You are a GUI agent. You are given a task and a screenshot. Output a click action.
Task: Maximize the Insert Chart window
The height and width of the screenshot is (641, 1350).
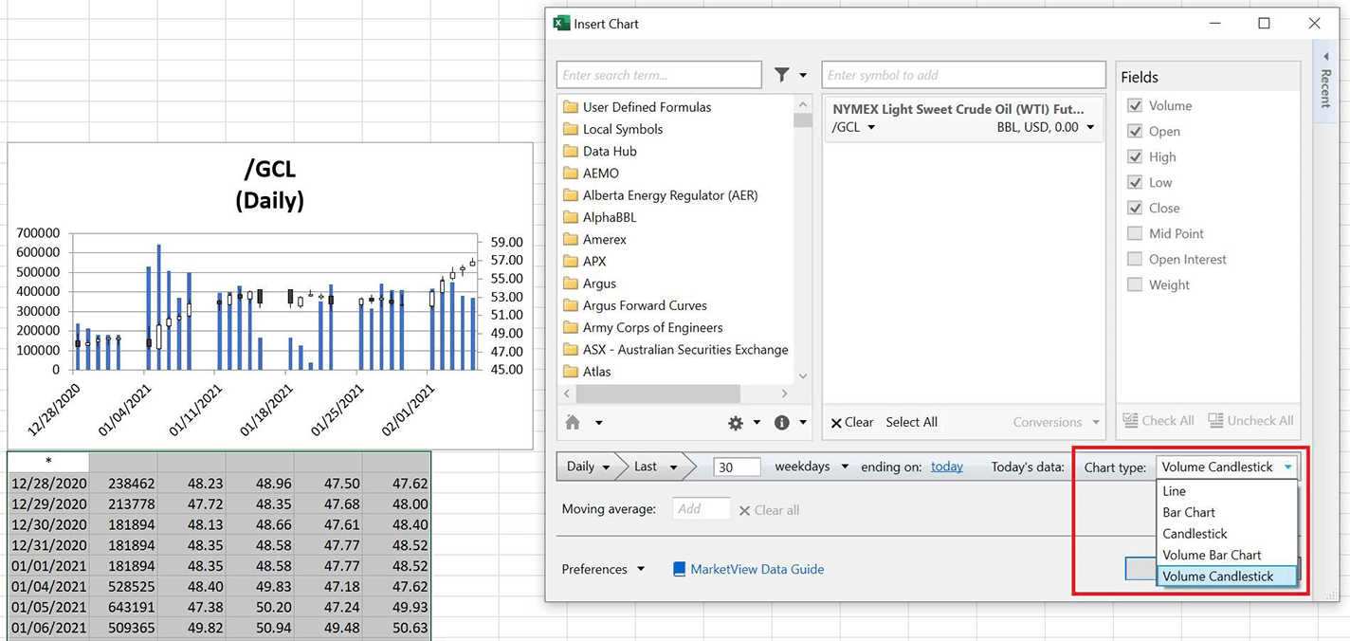click(x=1264, y=24)
